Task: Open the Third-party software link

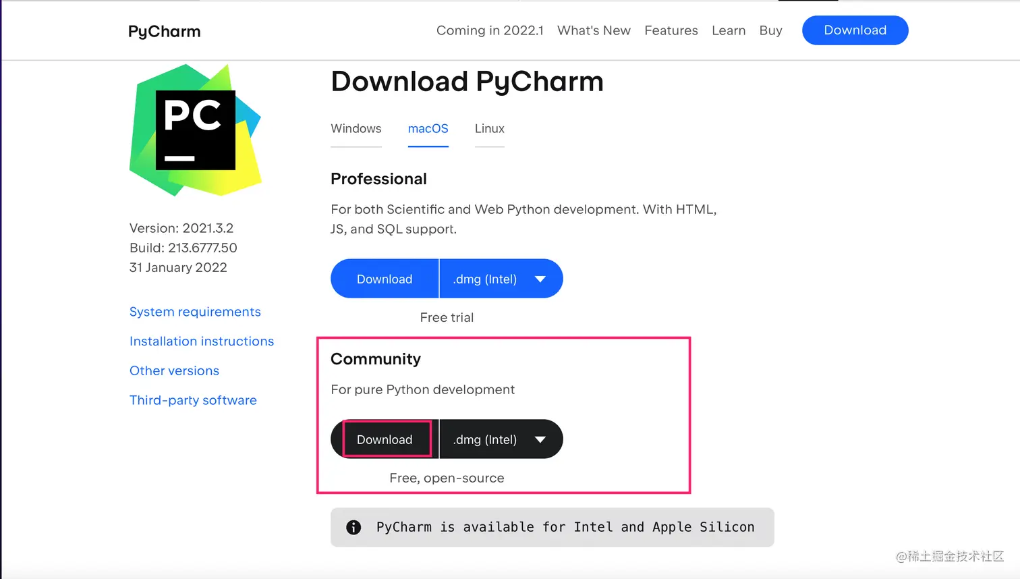Action: click(193, 400)
